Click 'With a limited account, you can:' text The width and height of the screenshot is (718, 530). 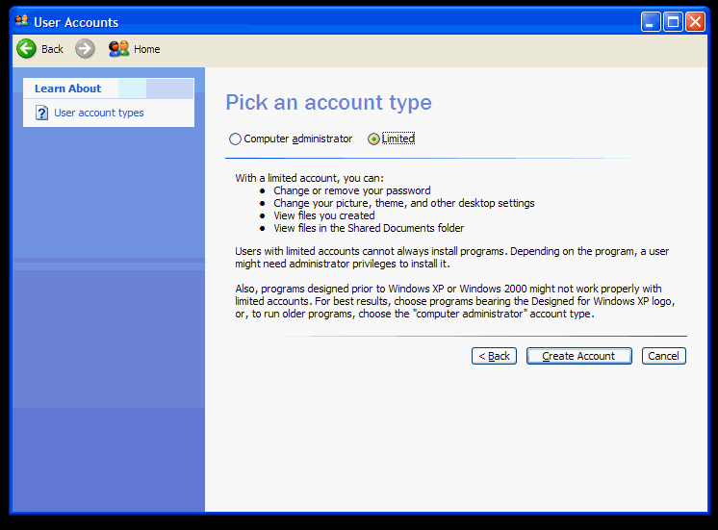click(310, 178)
